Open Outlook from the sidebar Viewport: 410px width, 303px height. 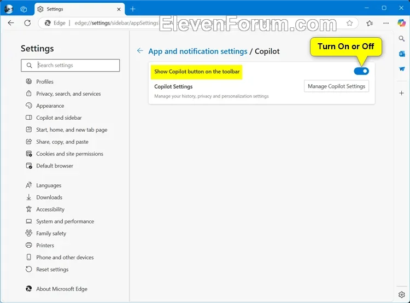(x=402, y=54)
